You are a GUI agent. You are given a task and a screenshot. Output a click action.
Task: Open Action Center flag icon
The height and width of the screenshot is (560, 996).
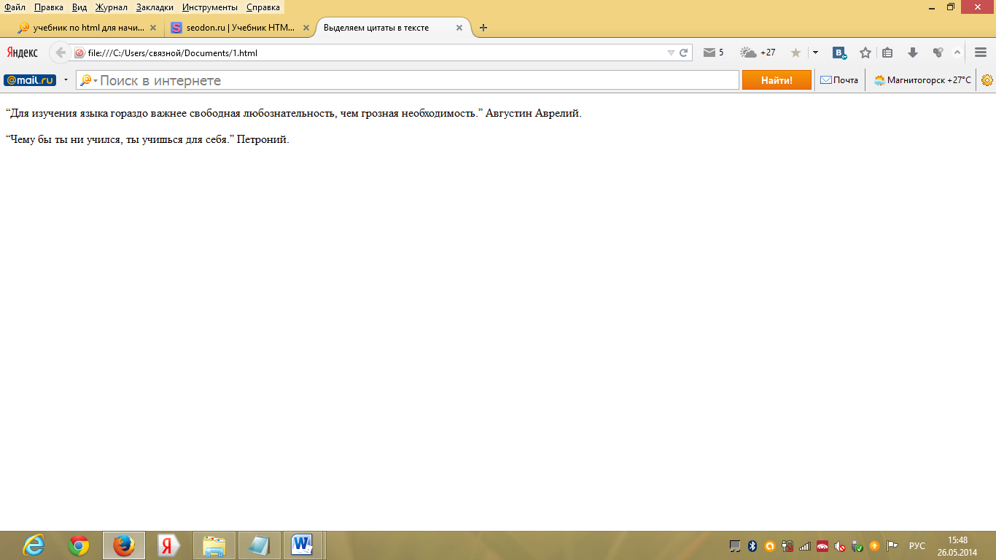coord(892,546)
